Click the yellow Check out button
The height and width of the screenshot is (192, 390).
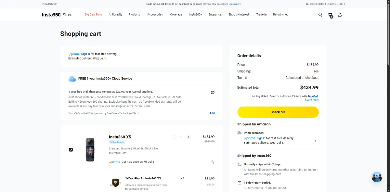[x=278, y=112]
